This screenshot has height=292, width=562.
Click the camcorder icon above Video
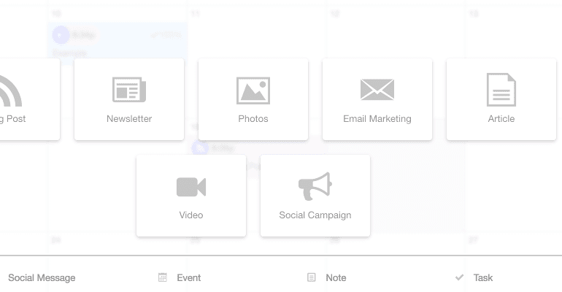coord(191,187)
